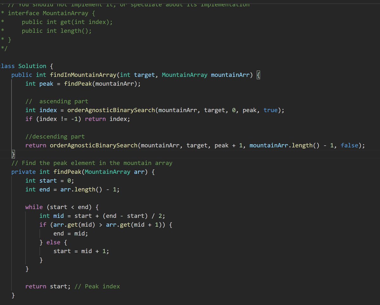Viewport: 380px width, 305px height.
Task: Click the 'int end = arr.length() - 1;' line
Action: point(73,190)
